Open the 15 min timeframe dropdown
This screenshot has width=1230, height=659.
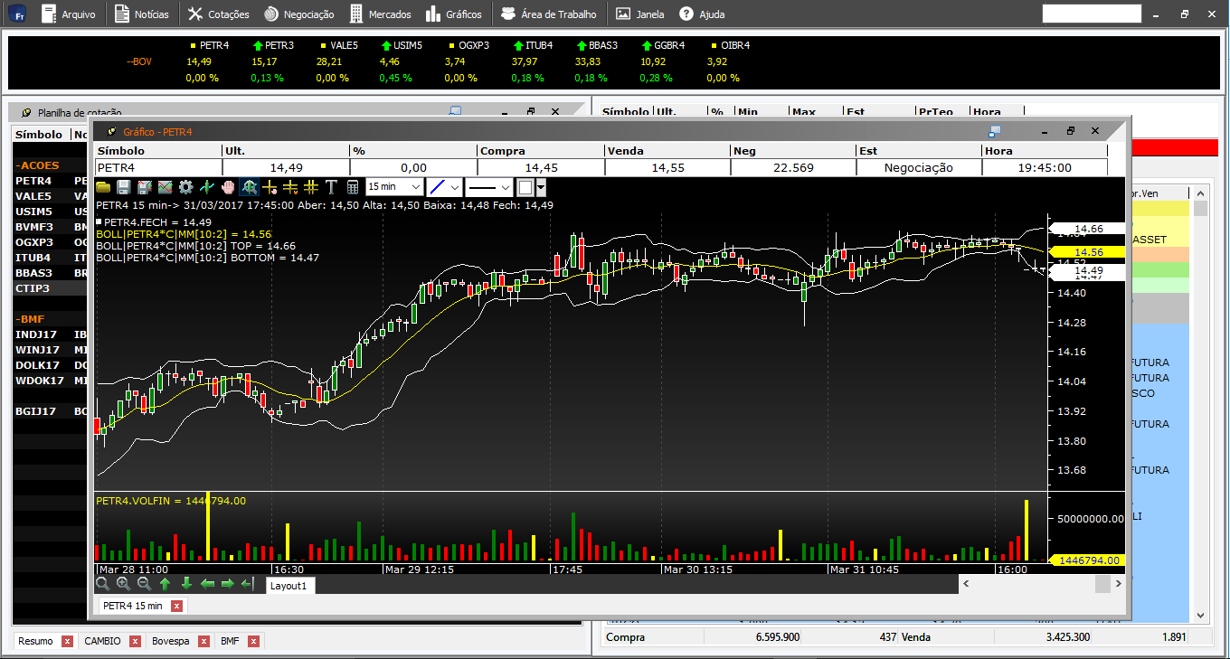point(394,187)
